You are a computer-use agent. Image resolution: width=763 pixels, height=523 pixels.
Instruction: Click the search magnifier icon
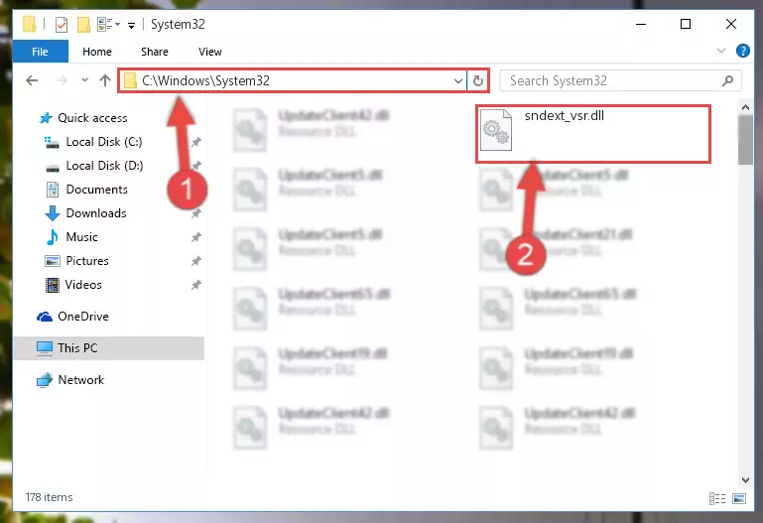click(x=727, y=80)
